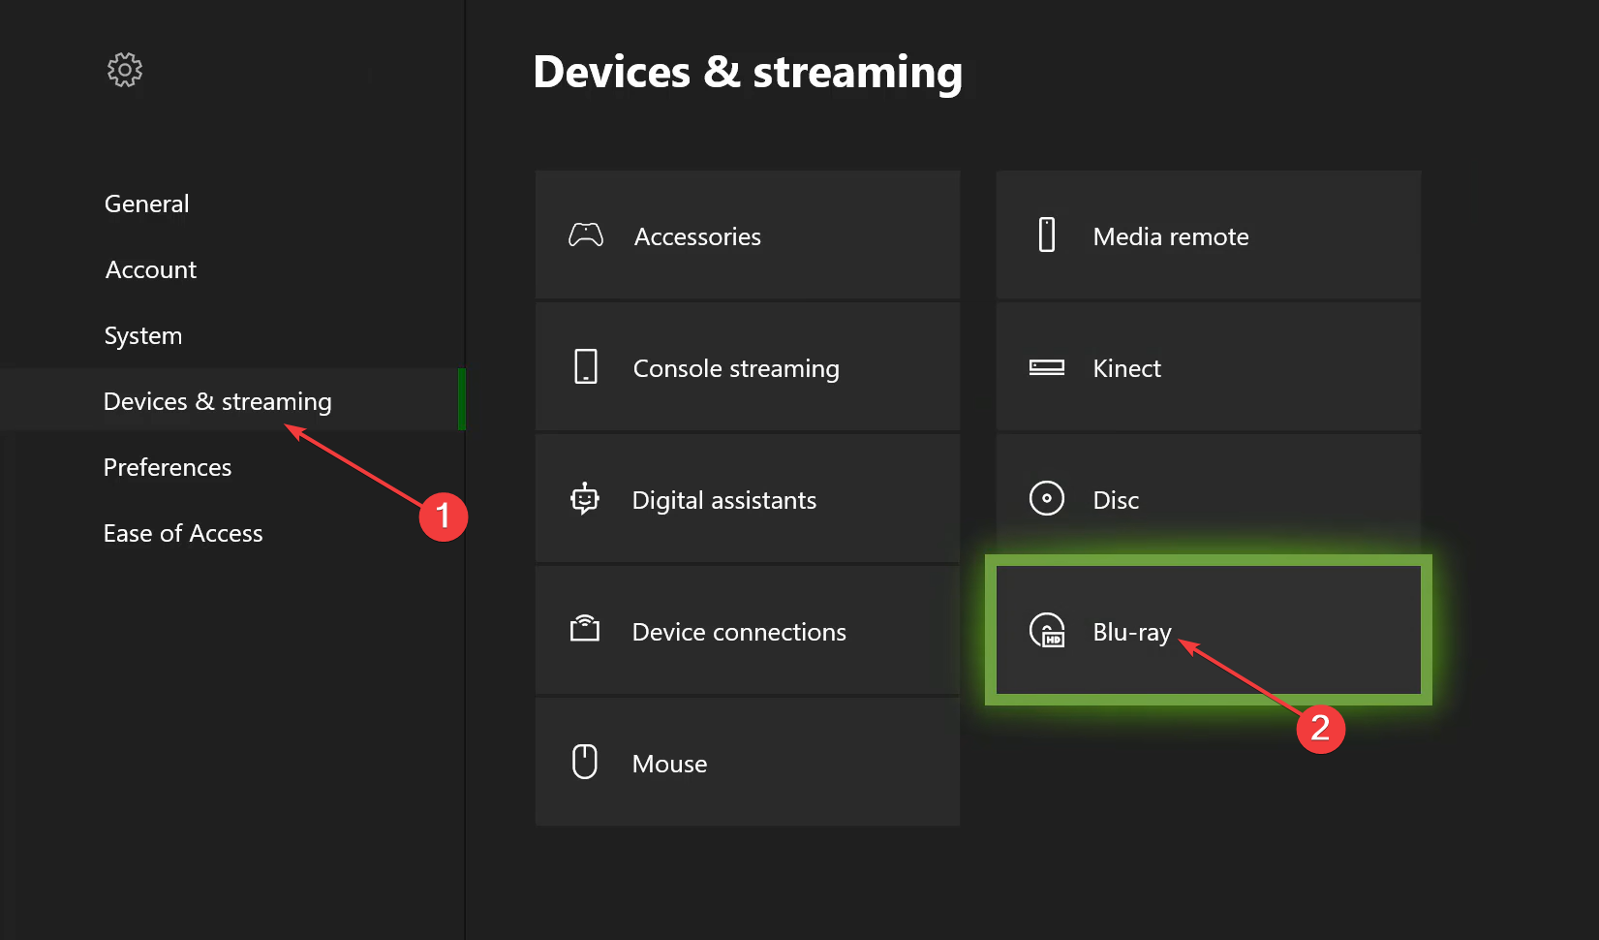Viewport: 1599px width, 940px height.
Task: Open the Accessories tile
Action: pos(748,235)
